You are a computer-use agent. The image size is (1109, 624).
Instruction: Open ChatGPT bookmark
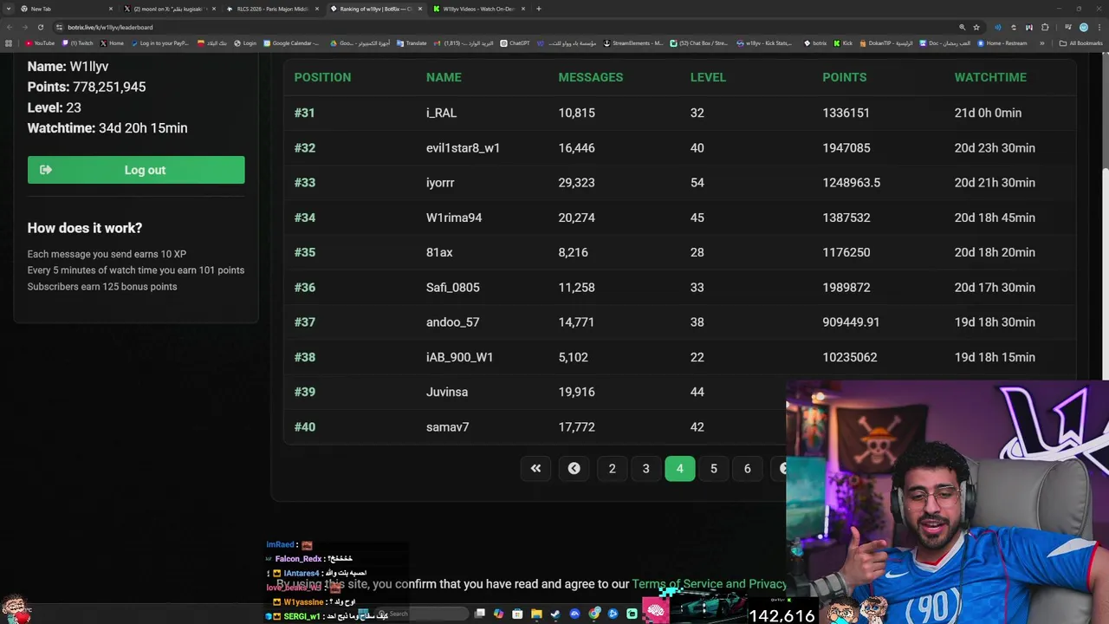[515, 42]
